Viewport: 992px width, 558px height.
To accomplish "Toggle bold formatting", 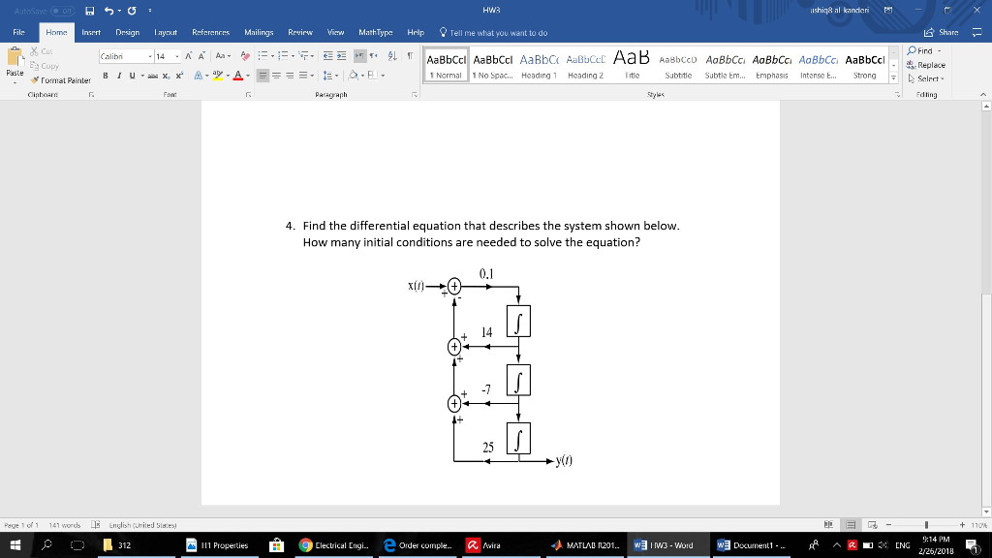I will [106, 76].
